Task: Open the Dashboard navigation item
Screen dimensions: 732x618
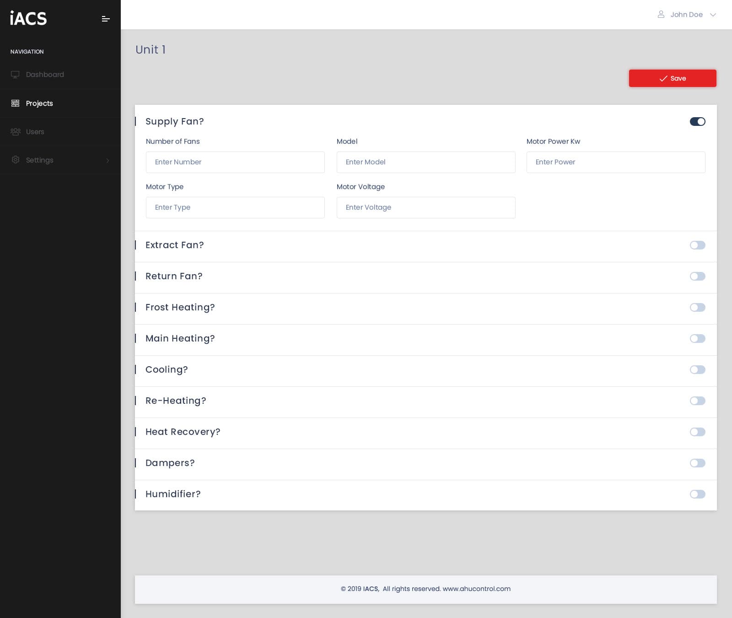Action: 60,75
